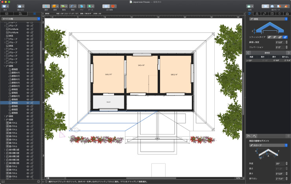Open the 屋根 object type popup
Viewport: 291px width, 184px height.
268,19
